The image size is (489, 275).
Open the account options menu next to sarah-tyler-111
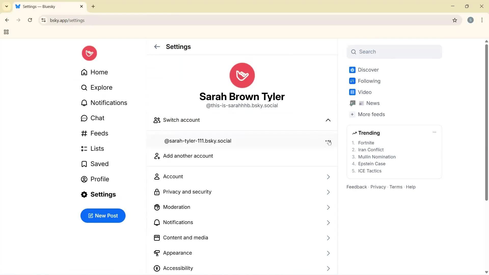pyautogui.click(x=328, y=141)
